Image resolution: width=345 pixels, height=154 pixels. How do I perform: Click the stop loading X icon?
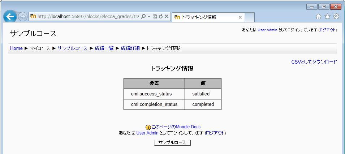167,17
